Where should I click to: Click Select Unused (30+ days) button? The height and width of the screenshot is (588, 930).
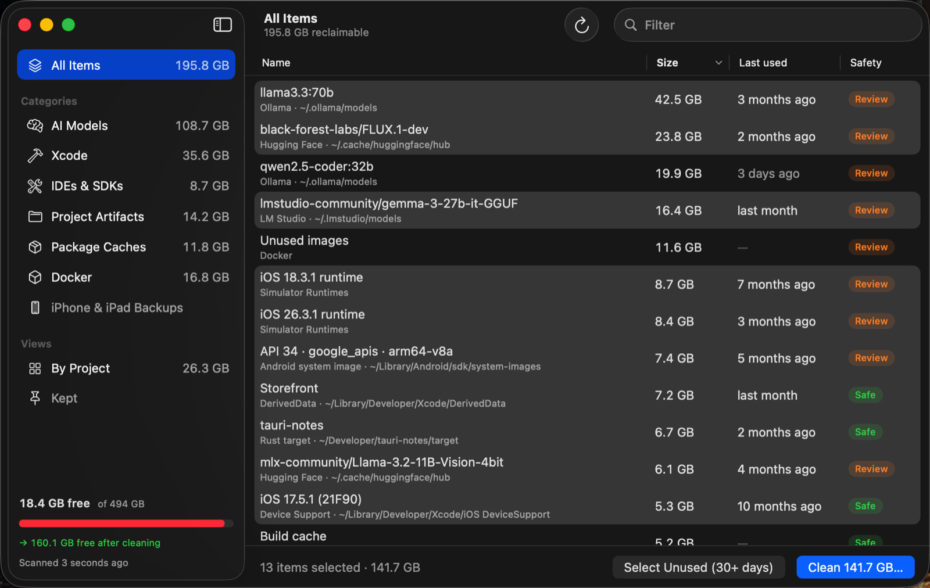[x=698, y=567]
